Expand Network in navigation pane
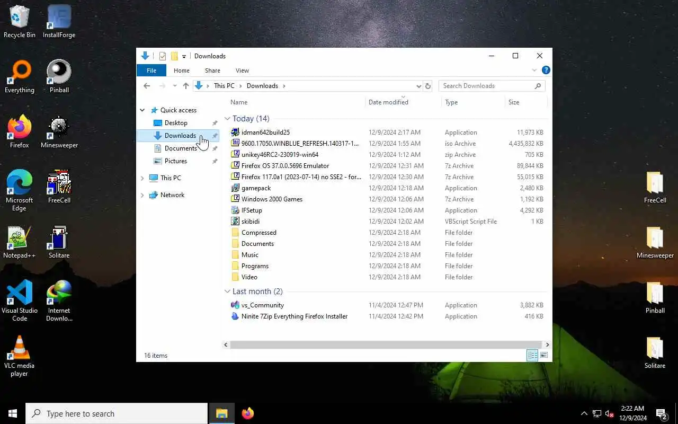The height and width of the screenshot is (424, 678). point(142,195)
